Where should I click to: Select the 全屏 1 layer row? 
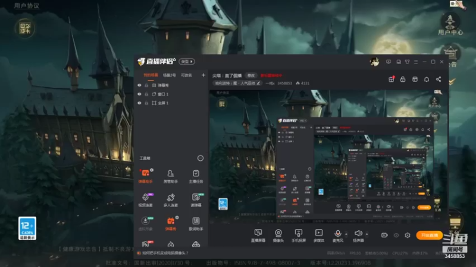pos(171,103)
